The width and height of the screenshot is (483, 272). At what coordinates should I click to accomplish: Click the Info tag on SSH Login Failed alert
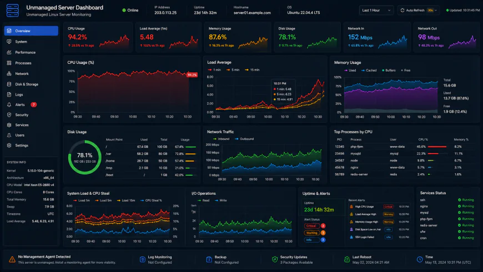pos(389,237)
